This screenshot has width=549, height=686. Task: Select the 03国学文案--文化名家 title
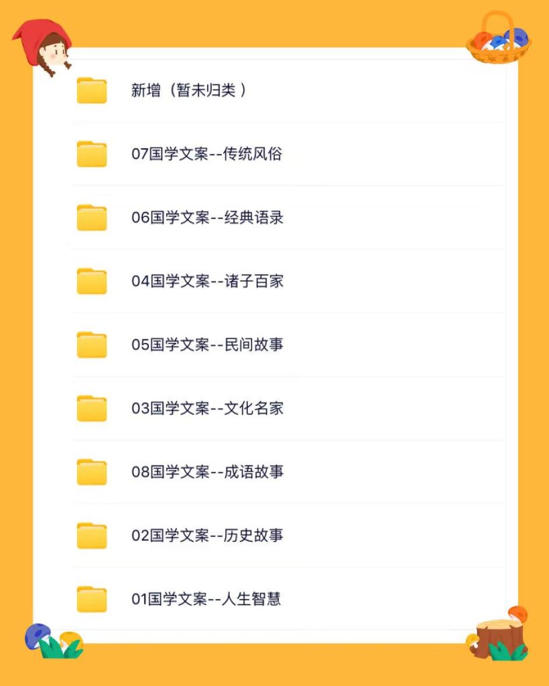tap(207, 409)
